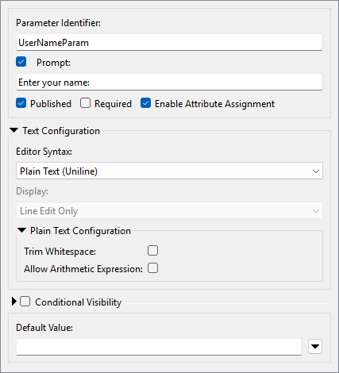
Task: Toggle the Published checkbox
Action: [x=21, y=103]
